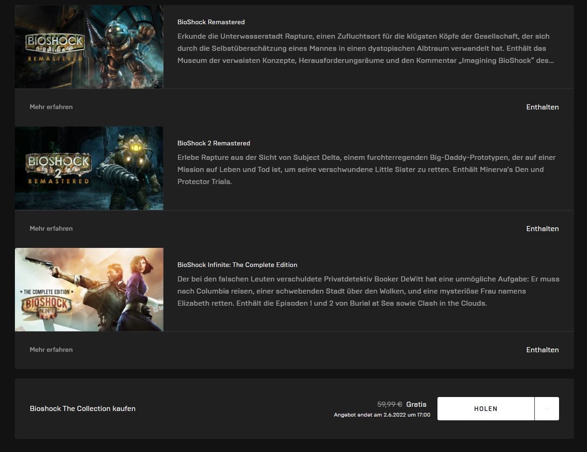Select the BioShock Remastered cover image
This screenshot has height=452, width=587.
pos(89,47)
